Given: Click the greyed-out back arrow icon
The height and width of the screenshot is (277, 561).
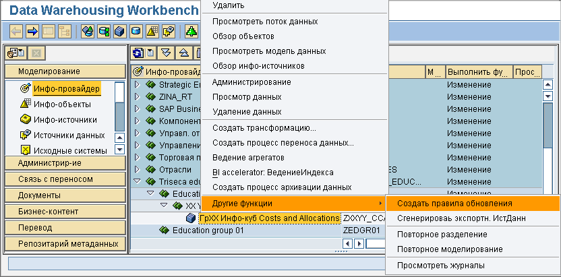Looking at the screenshot, I should (x=16, y=31).
